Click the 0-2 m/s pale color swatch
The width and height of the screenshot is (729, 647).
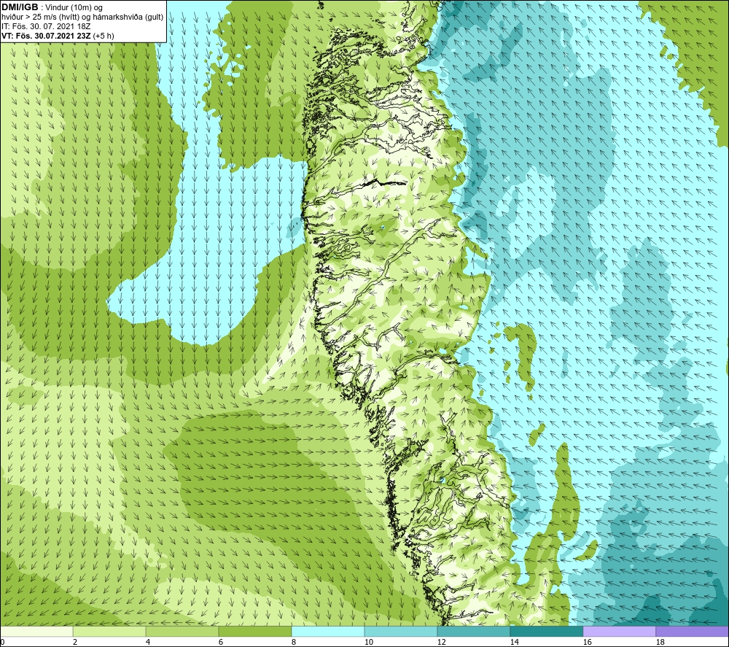point(36,632)
